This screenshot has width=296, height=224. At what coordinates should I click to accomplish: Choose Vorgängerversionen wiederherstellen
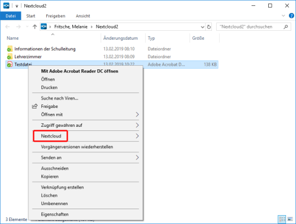(x=86, y=147)
